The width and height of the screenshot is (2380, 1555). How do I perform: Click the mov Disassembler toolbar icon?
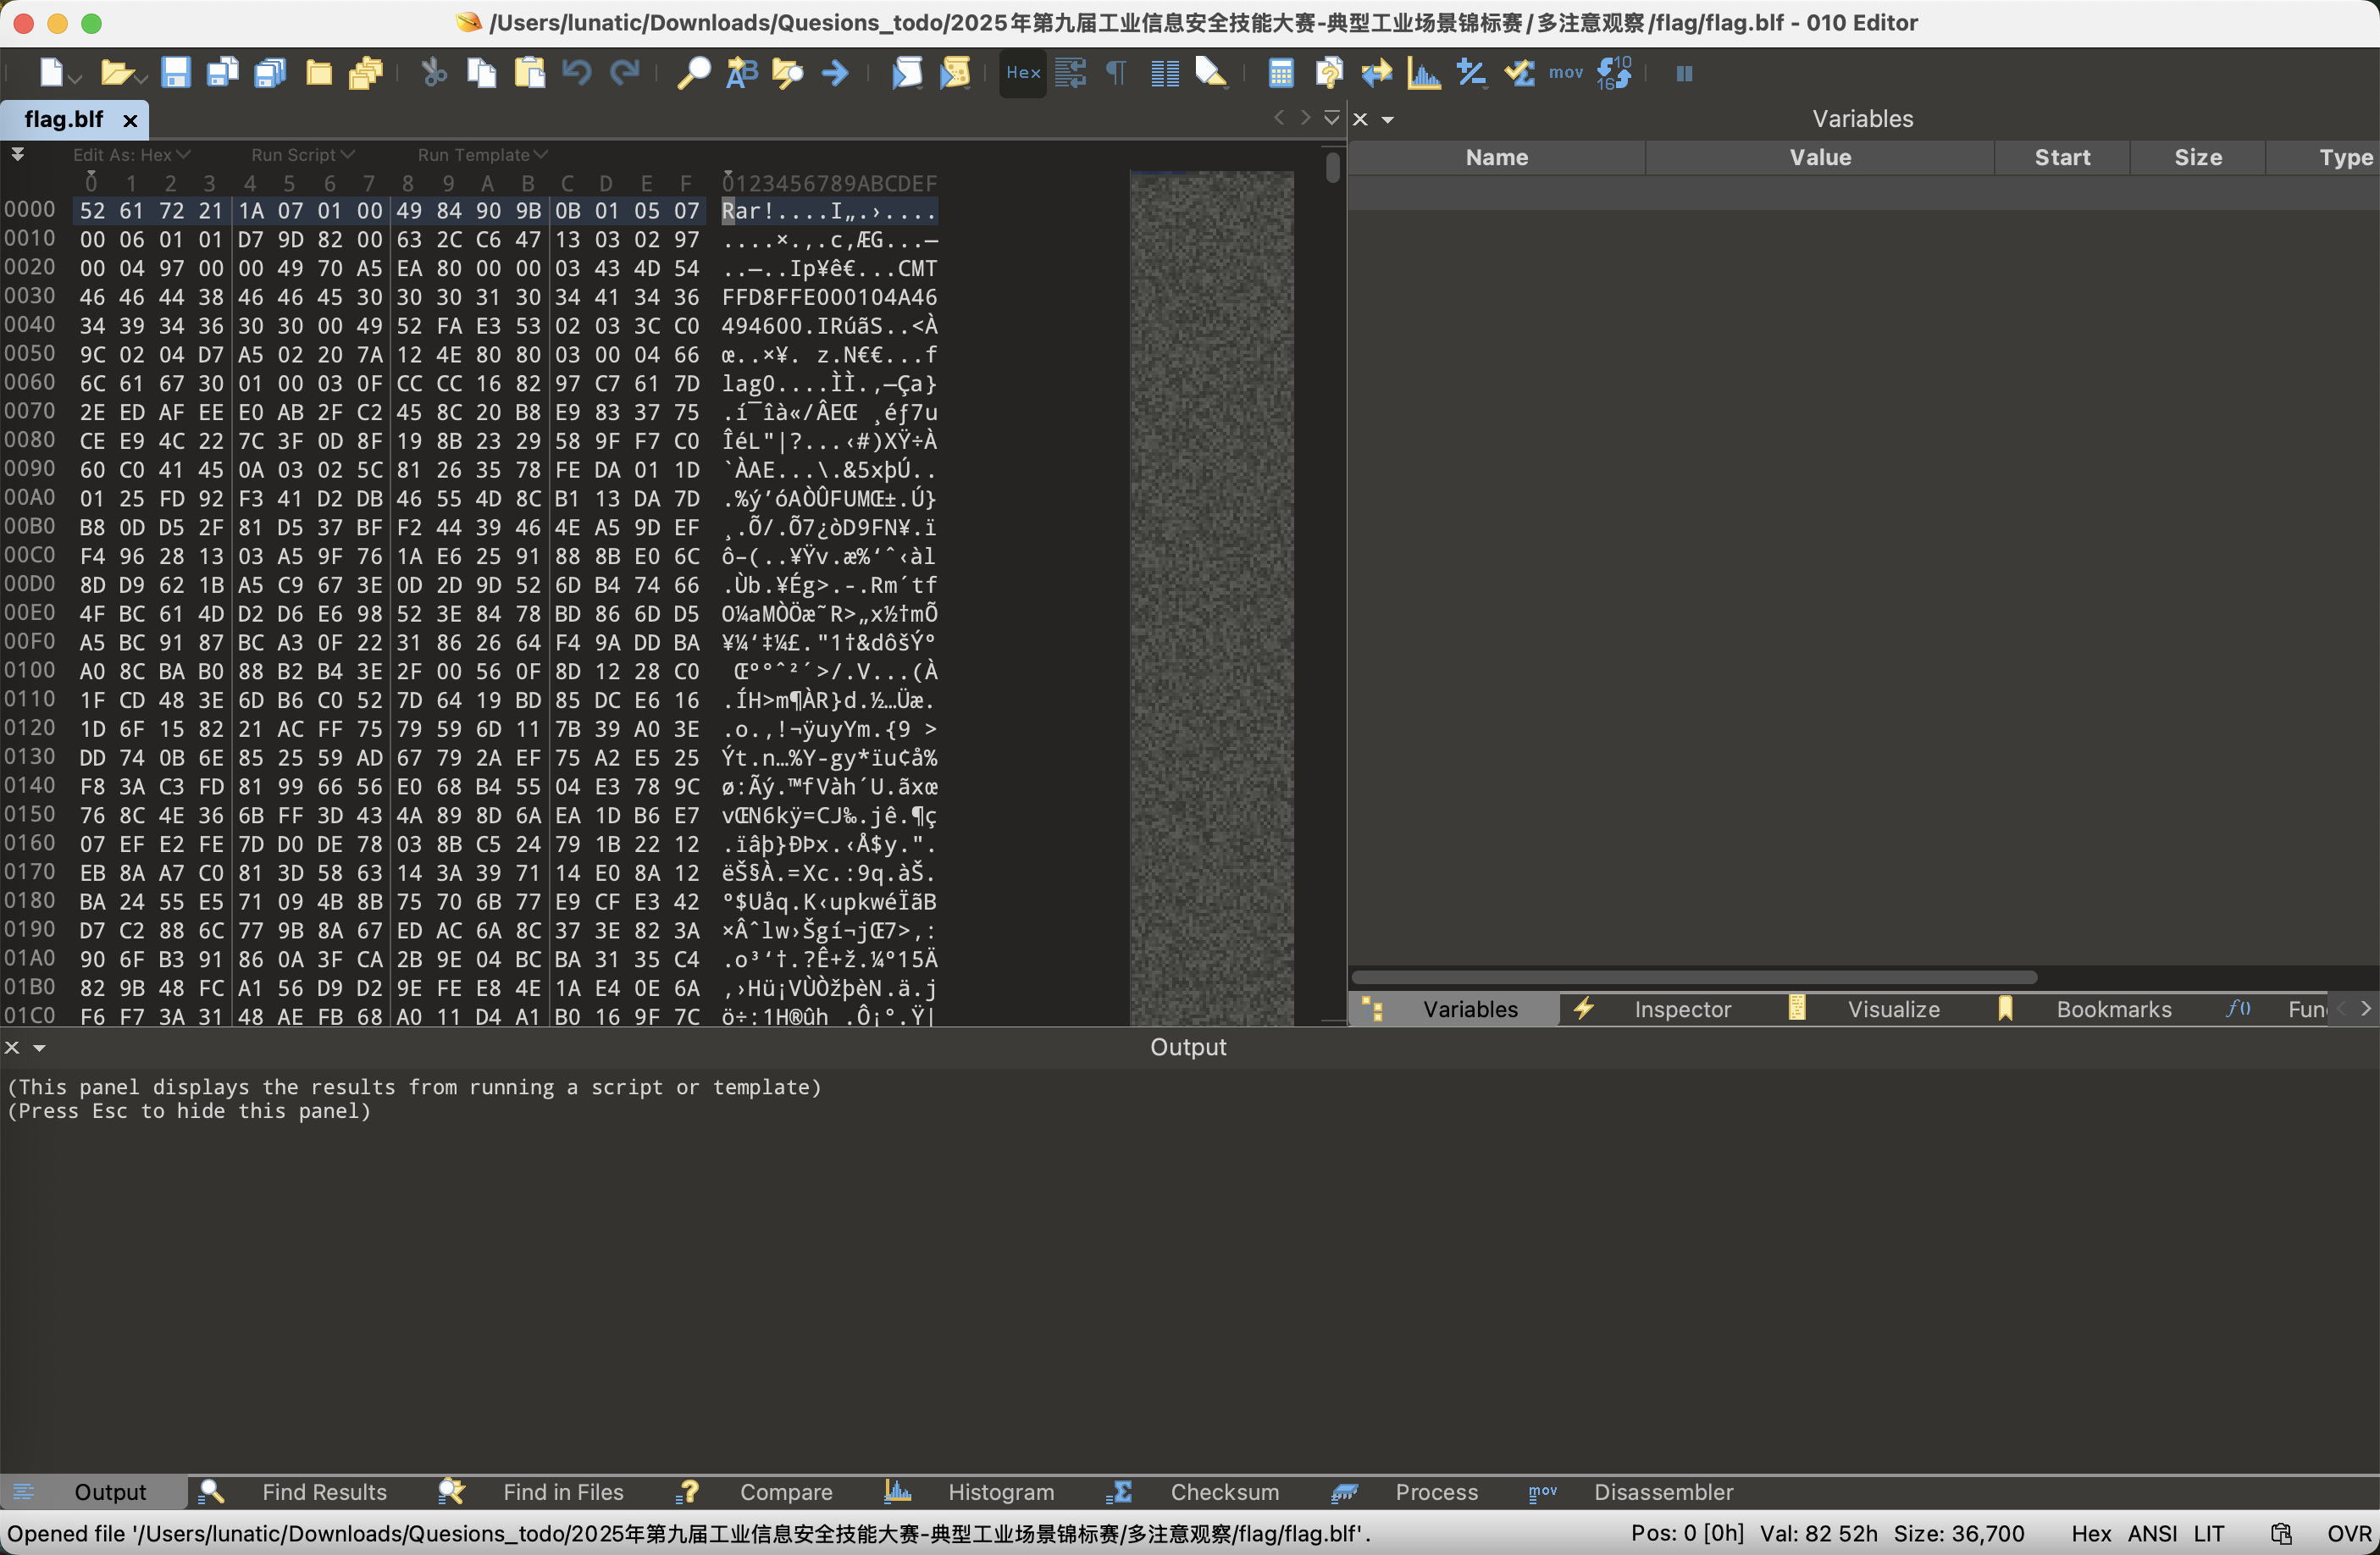pyautogui.click(x=1566, y=72)
